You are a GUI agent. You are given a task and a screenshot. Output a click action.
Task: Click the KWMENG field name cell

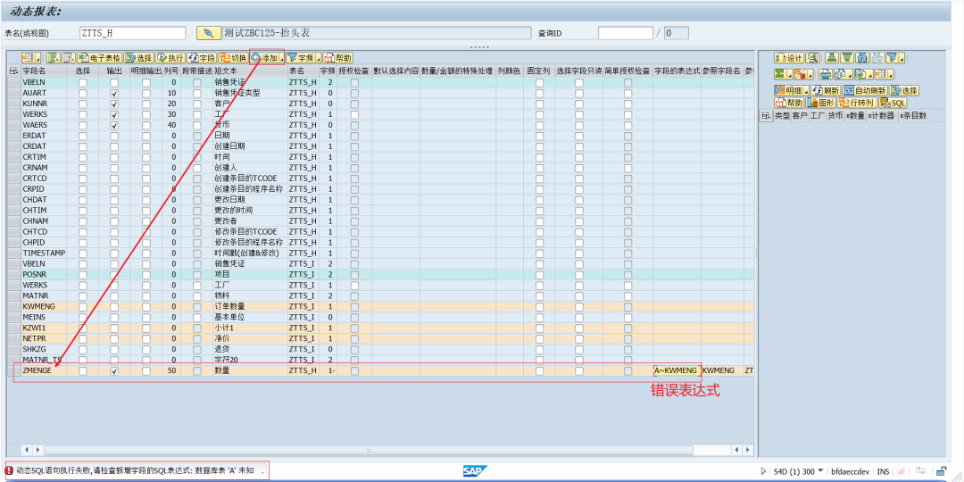45,306
